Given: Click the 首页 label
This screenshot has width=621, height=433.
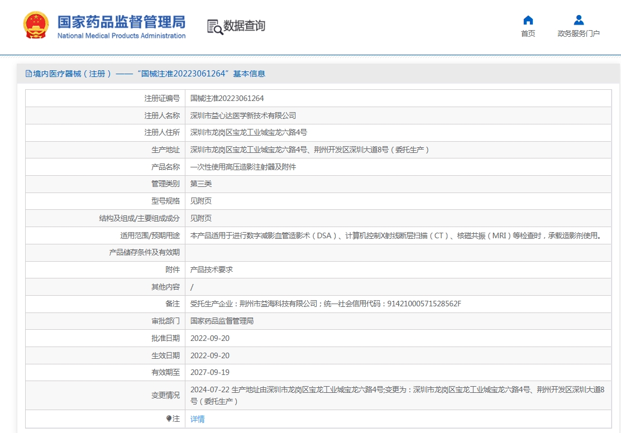Looking at the screenshot, I should click(528, 33).
